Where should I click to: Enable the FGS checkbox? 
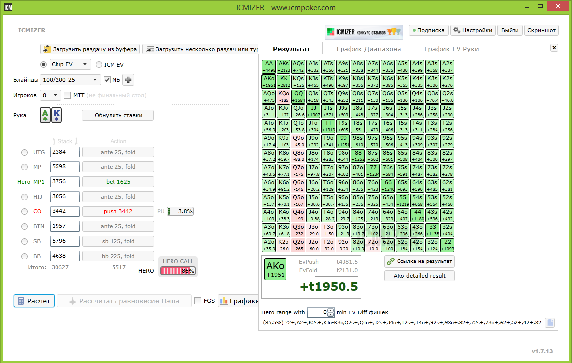[198, 301]
